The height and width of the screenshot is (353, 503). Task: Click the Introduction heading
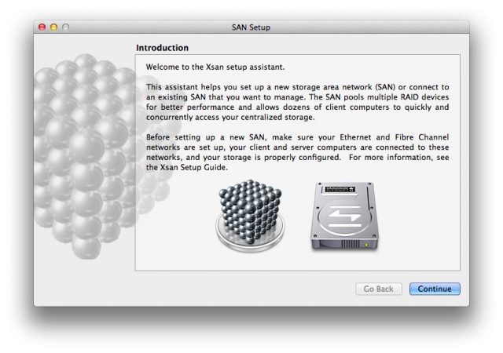pos(163,48)
